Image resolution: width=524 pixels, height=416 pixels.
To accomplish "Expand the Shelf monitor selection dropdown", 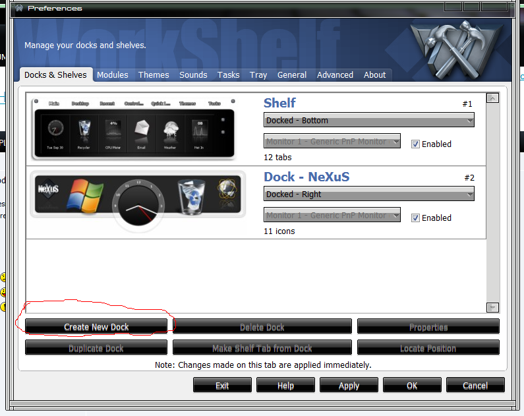I will [x=332, y=141].
